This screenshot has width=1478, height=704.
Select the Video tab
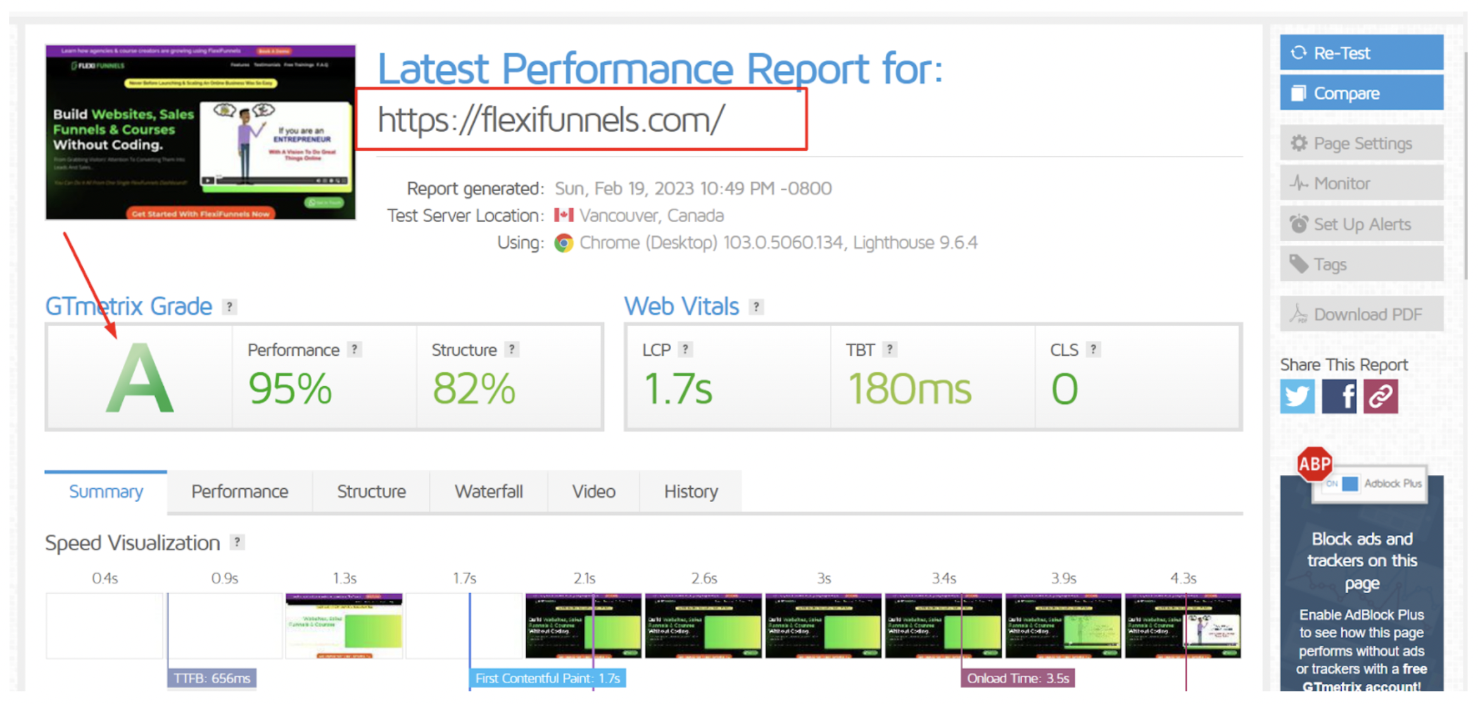tap(593, 492)
